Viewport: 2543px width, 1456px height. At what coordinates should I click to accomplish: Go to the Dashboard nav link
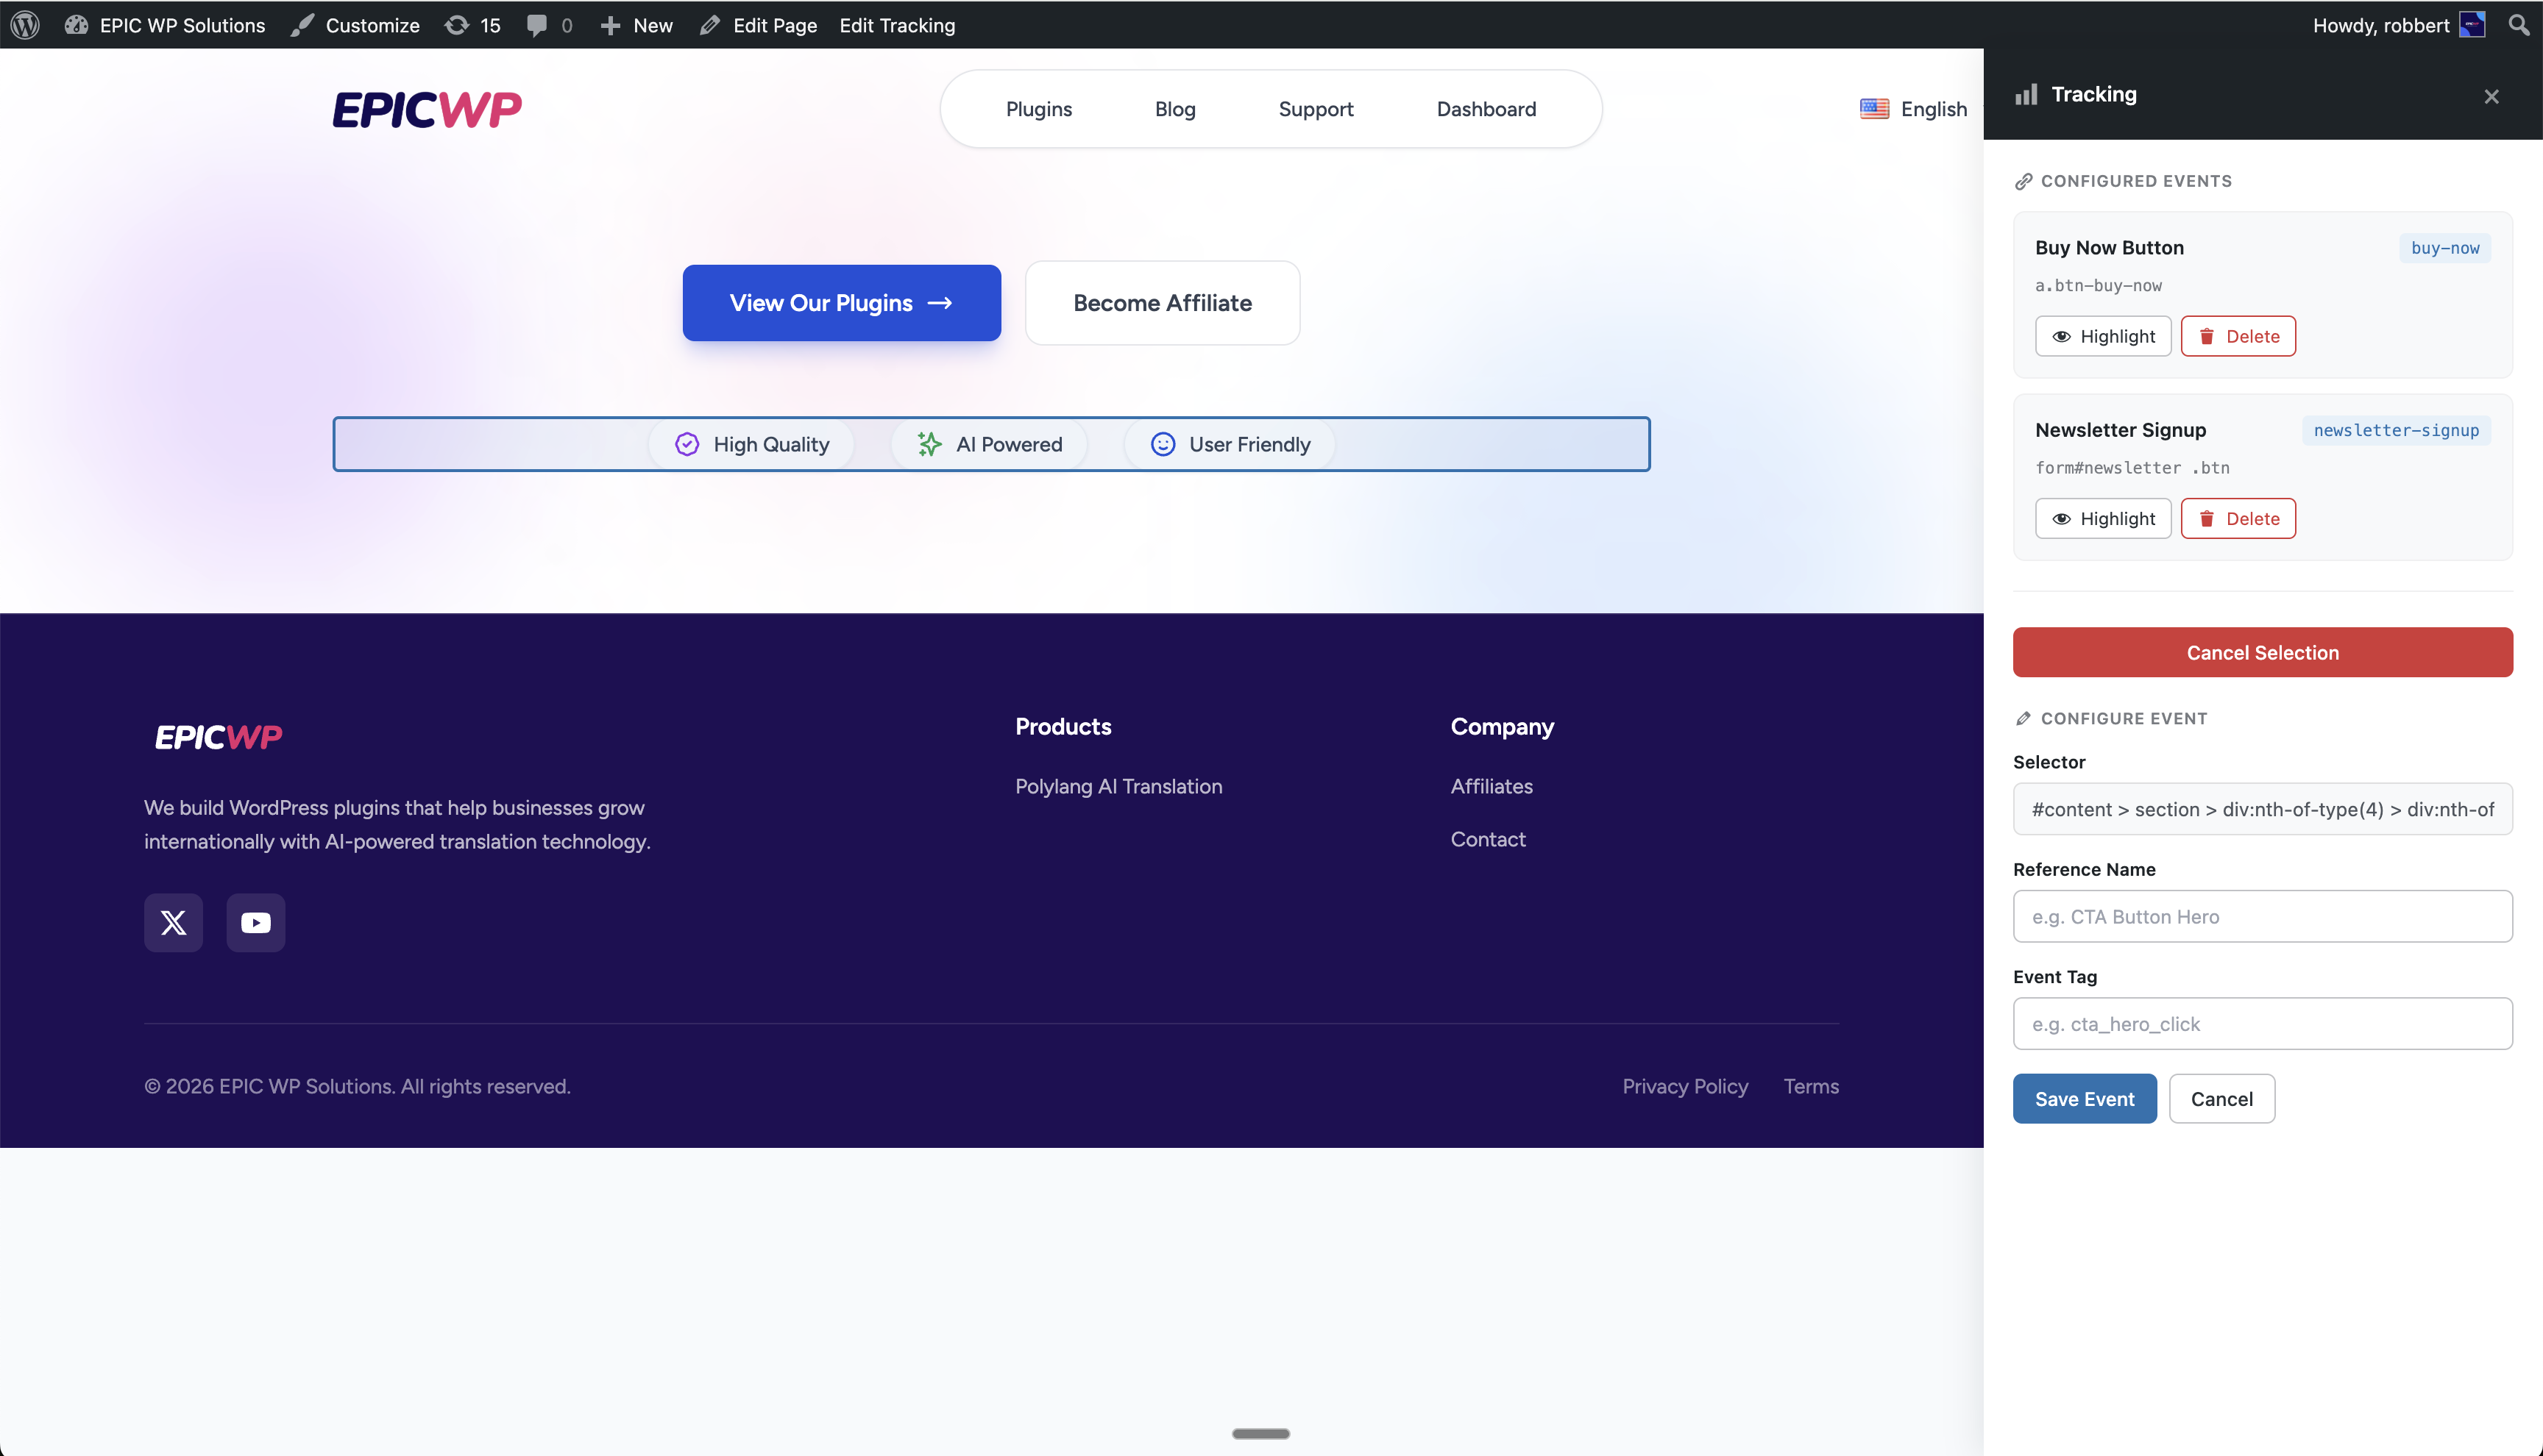[x=1486, y=109]
